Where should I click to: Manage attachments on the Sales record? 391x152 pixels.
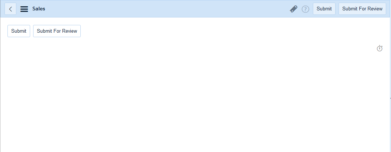pos(294,9)
